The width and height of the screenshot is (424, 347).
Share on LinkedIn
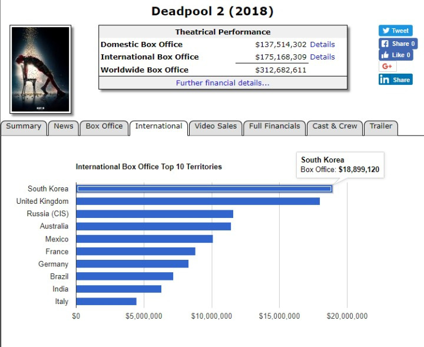point(395,80)
